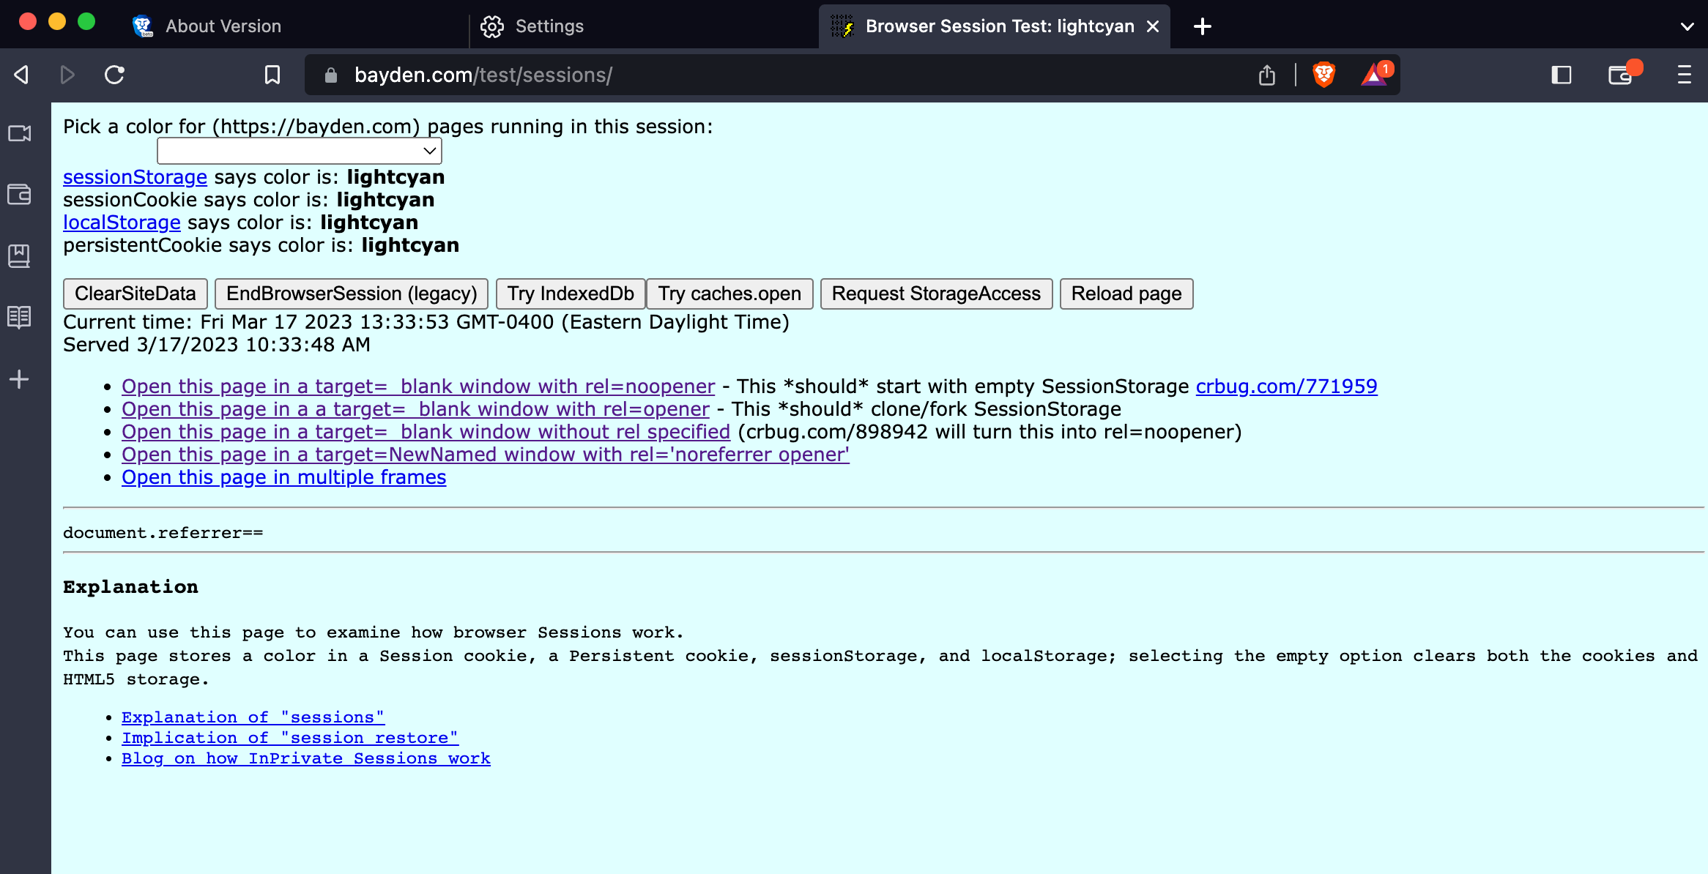
Task: Bookmark this page
Action: click(272, 75)
